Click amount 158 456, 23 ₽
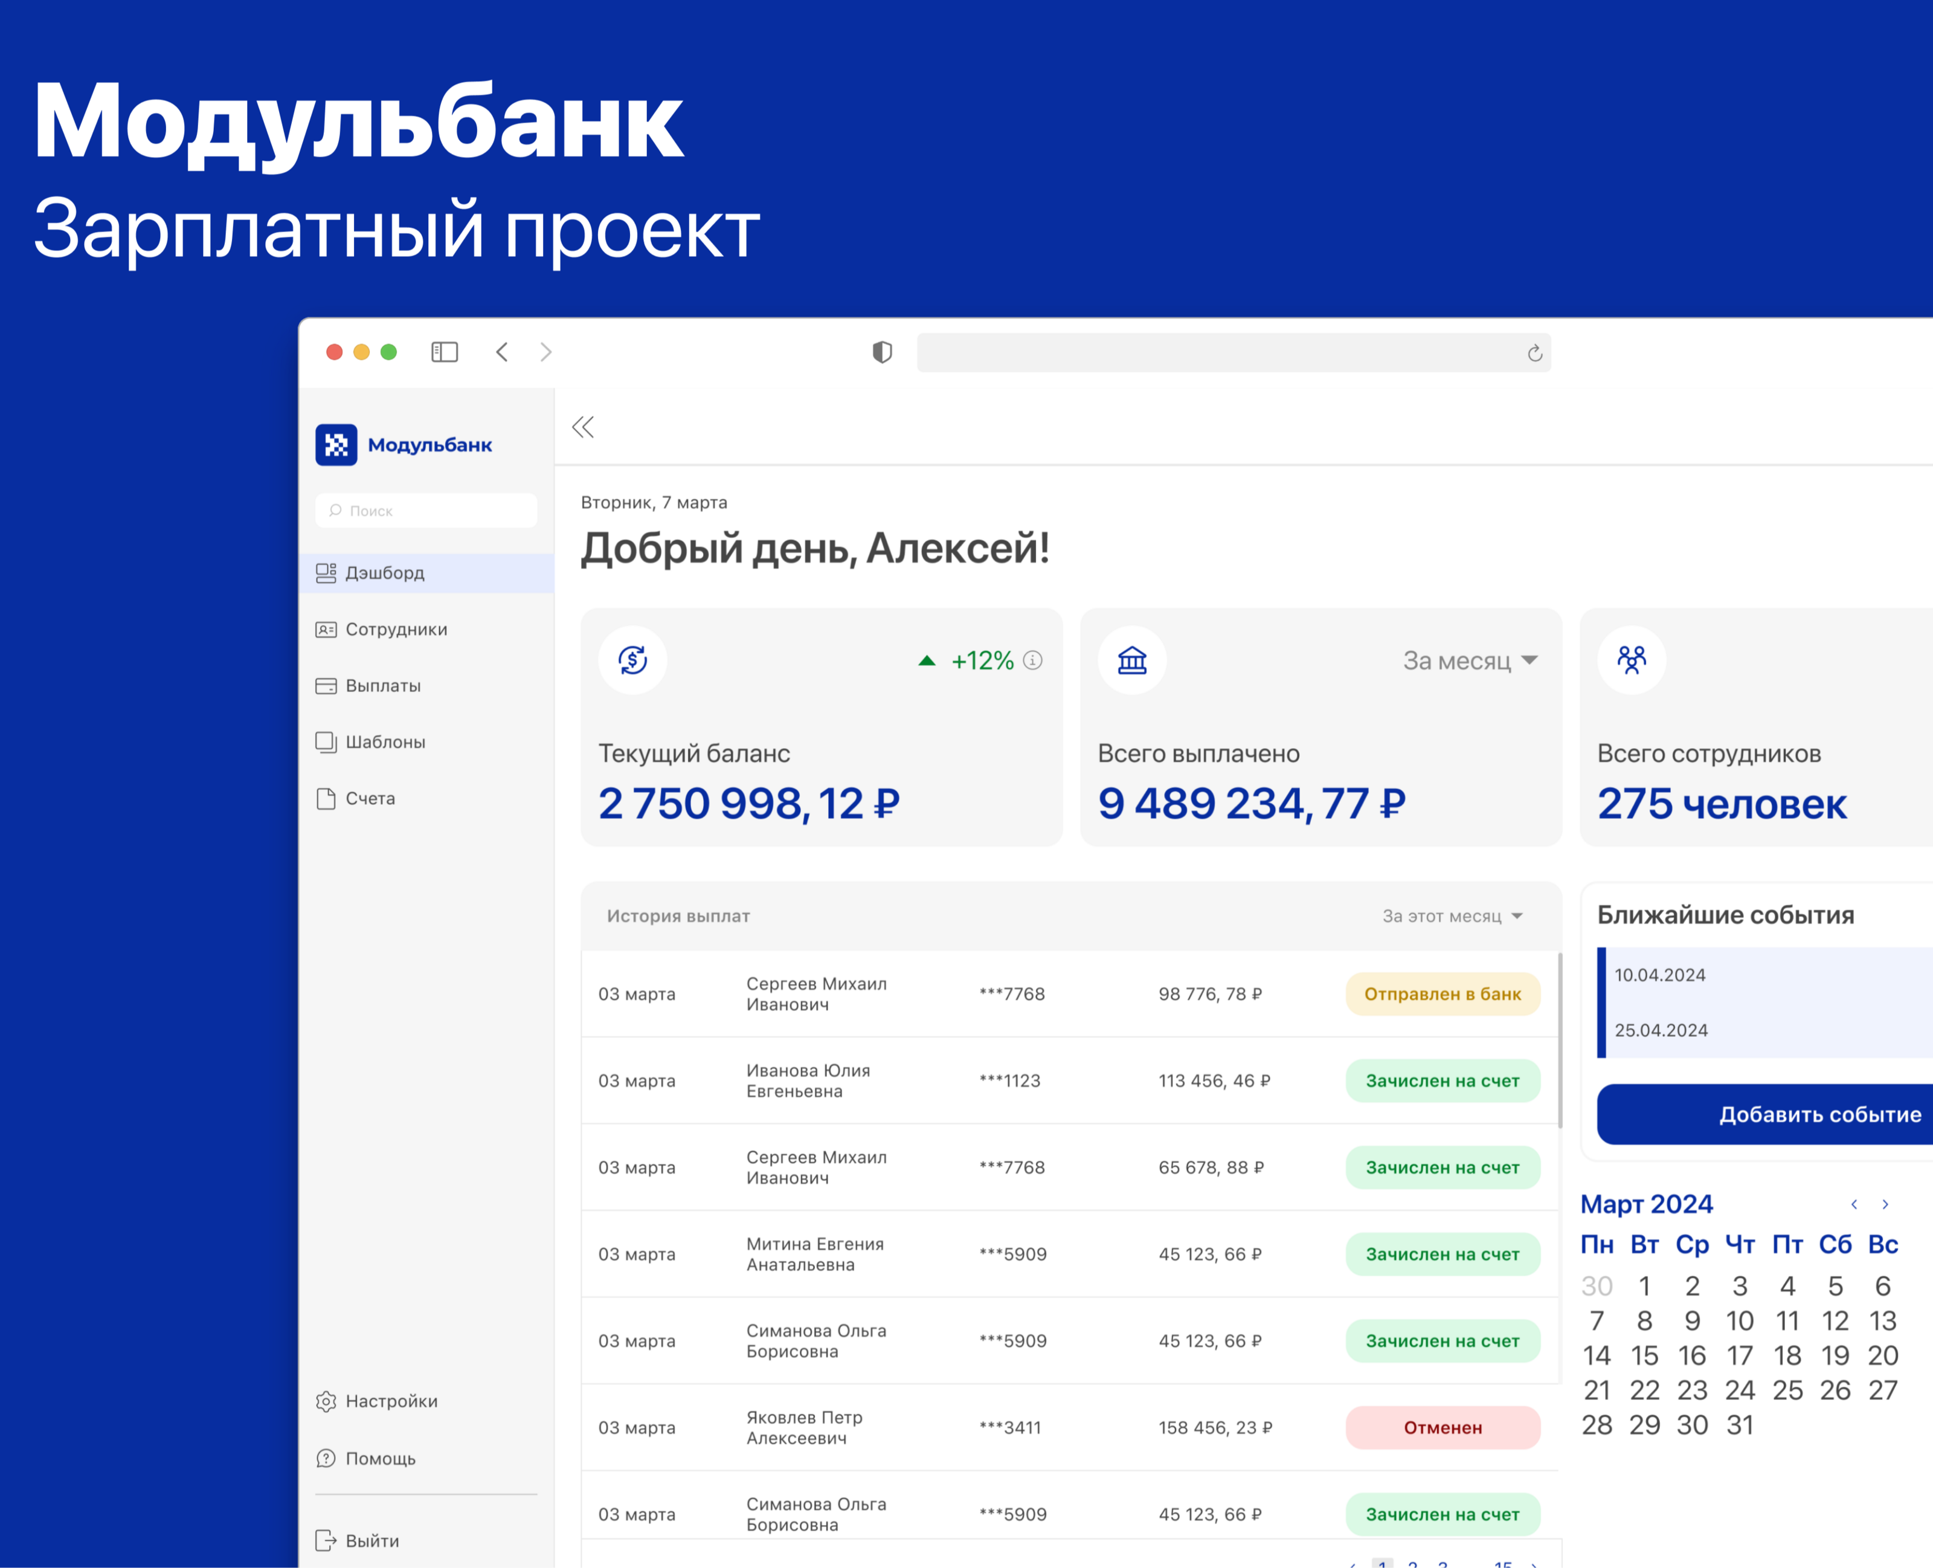1933x1568 pixels. (1215, 1427)
